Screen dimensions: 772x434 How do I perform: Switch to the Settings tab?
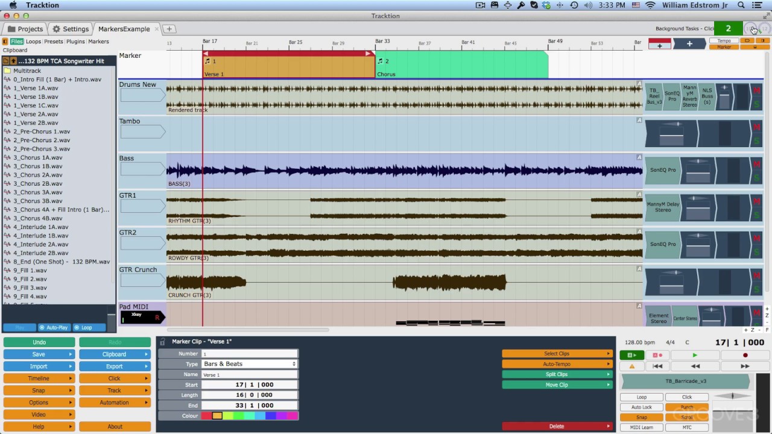[71, 29]
